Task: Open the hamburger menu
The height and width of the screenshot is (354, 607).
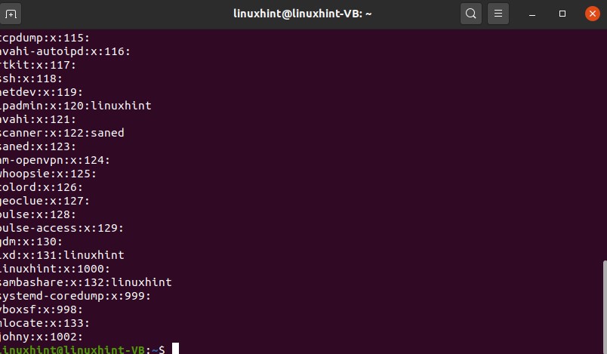Action: pyautogui.click(x=498, y=14)
